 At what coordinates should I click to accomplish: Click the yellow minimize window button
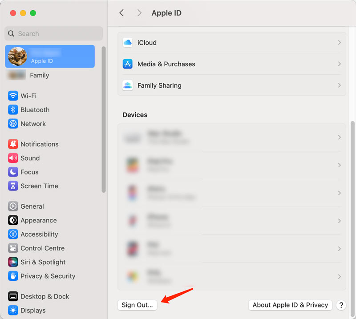23,13
